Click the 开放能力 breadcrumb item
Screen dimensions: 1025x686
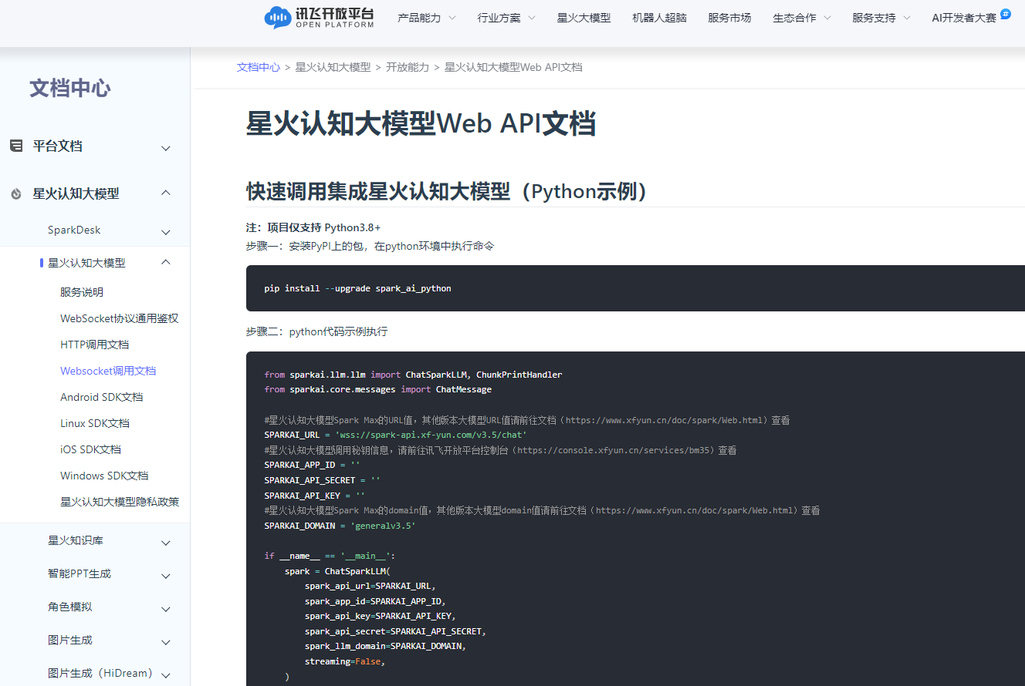tap(408, 67)
